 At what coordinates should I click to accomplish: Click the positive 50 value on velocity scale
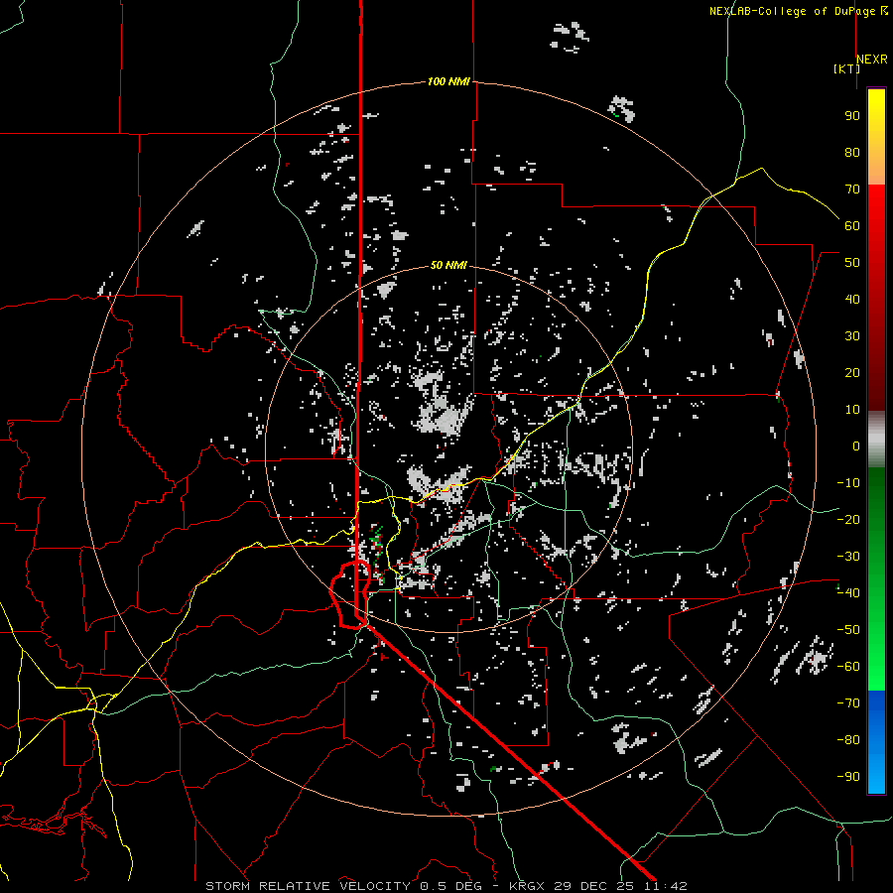(852, 263)
